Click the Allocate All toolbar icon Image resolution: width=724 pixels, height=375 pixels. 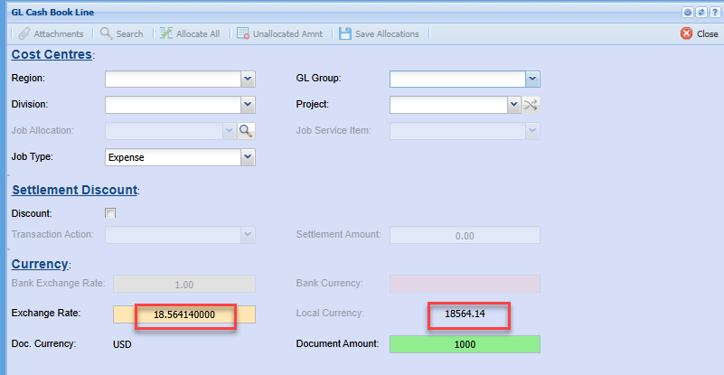tap(166, 33)
